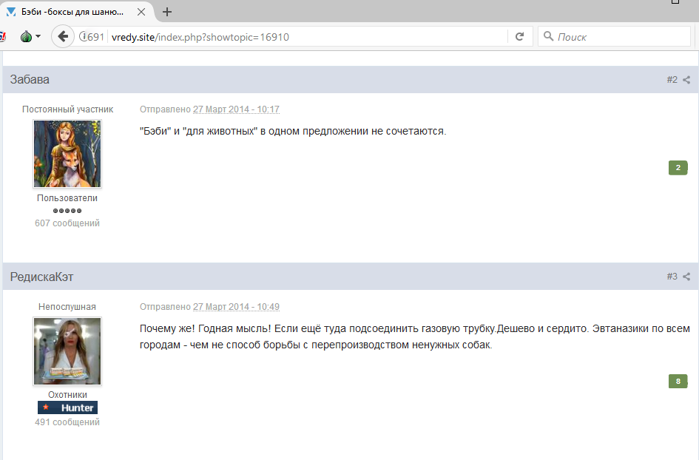Open a new tab with plus button
Viewport: 699px width, 460px height.
pyautogui.click(x=167, y=12)
